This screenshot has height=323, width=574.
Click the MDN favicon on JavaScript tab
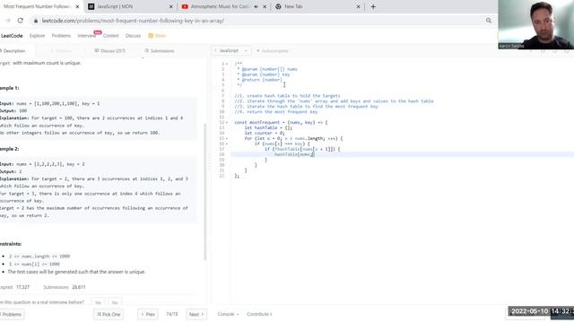[91, 6]
